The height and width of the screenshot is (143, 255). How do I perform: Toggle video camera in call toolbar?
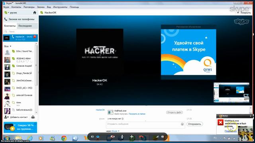point(112,137)
